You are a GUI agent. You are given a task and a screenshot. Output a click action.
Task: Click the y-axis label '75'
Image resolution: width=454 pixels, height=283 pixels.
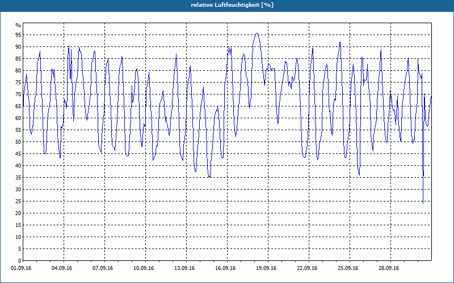point(18,82)
